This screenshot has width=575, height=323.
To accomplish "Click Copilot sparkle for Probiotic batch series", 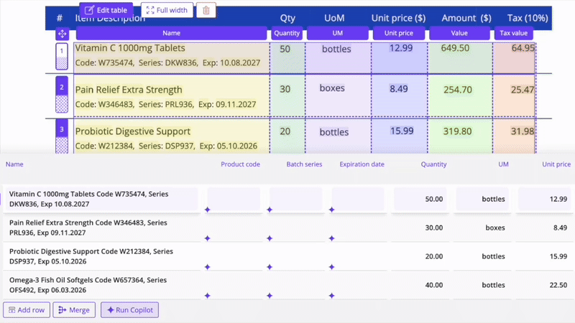I will [x=270, y=267].
